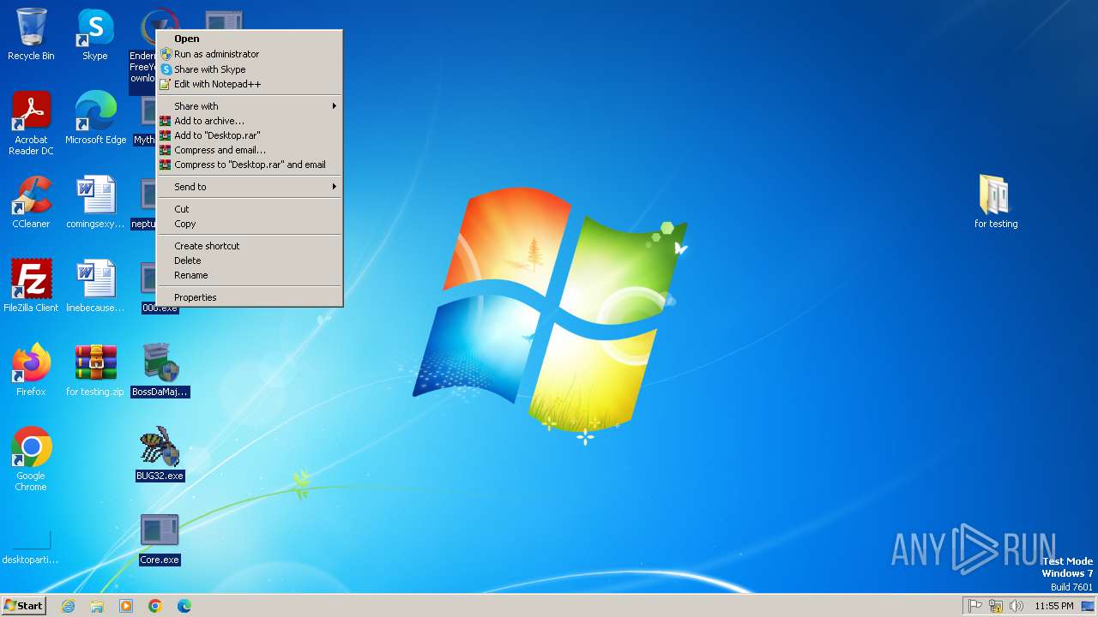The image size is (1098, 617).
Task: Open Action Center flag in tray
Action: pyautogui.click(x=975, y=606)
